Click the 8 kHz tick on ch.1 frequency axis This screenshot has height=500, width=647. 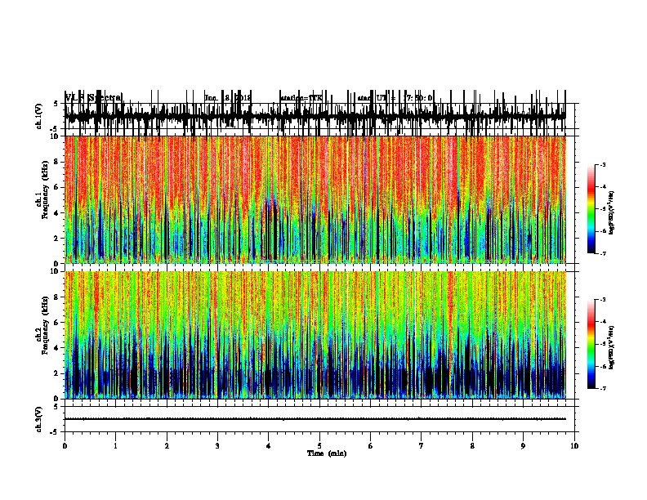(x=57, y=162)
